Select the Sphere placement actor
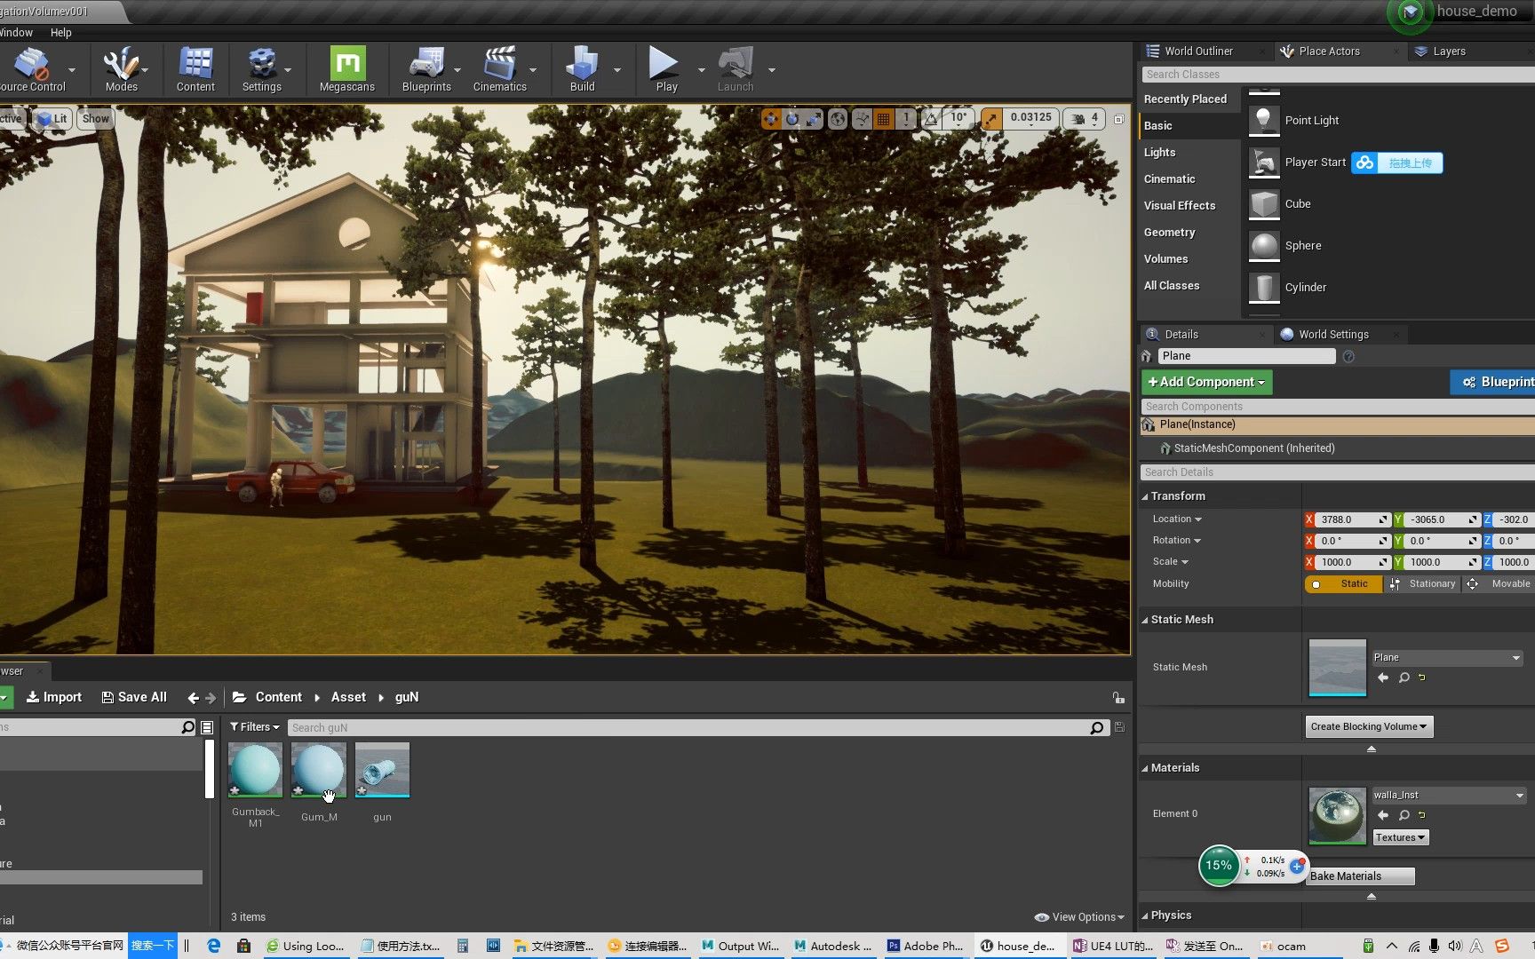Viewport: 1535px width, 959px height. coord(1303,245)
